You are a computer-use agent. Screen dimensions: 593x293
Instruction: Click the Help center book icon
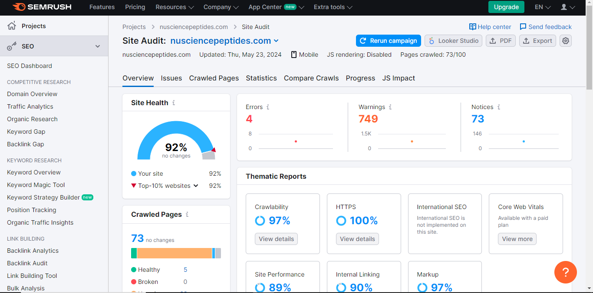click(x=473, y=27)
